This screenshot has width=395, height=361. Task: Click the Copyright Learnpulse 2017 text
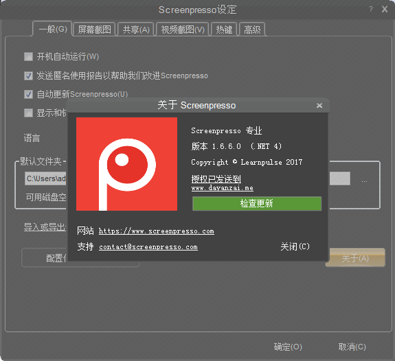(247, 162)
